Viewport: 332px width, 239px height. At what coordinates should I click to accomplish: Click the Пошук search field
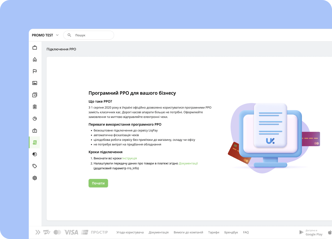tap(89, 35)
